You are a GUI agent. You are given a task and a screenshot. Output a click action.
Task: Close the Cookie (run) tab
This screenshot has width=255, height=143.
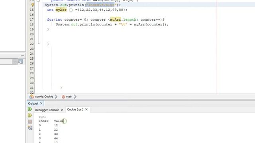coord(86,110)
